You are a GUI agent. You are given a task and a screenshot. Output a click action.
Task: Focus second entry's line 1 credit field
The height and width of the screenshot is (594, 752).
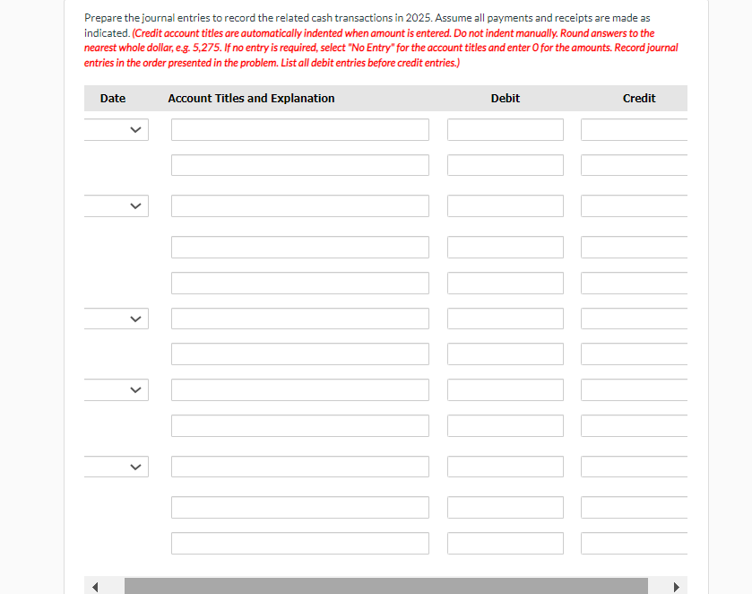pyautogui.click(x=634, y=206)
